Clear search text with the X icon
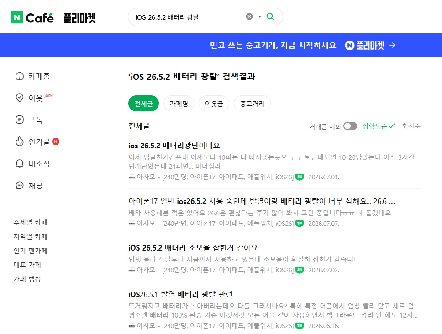This screenshot has height=334, width=442. [249, 16]
